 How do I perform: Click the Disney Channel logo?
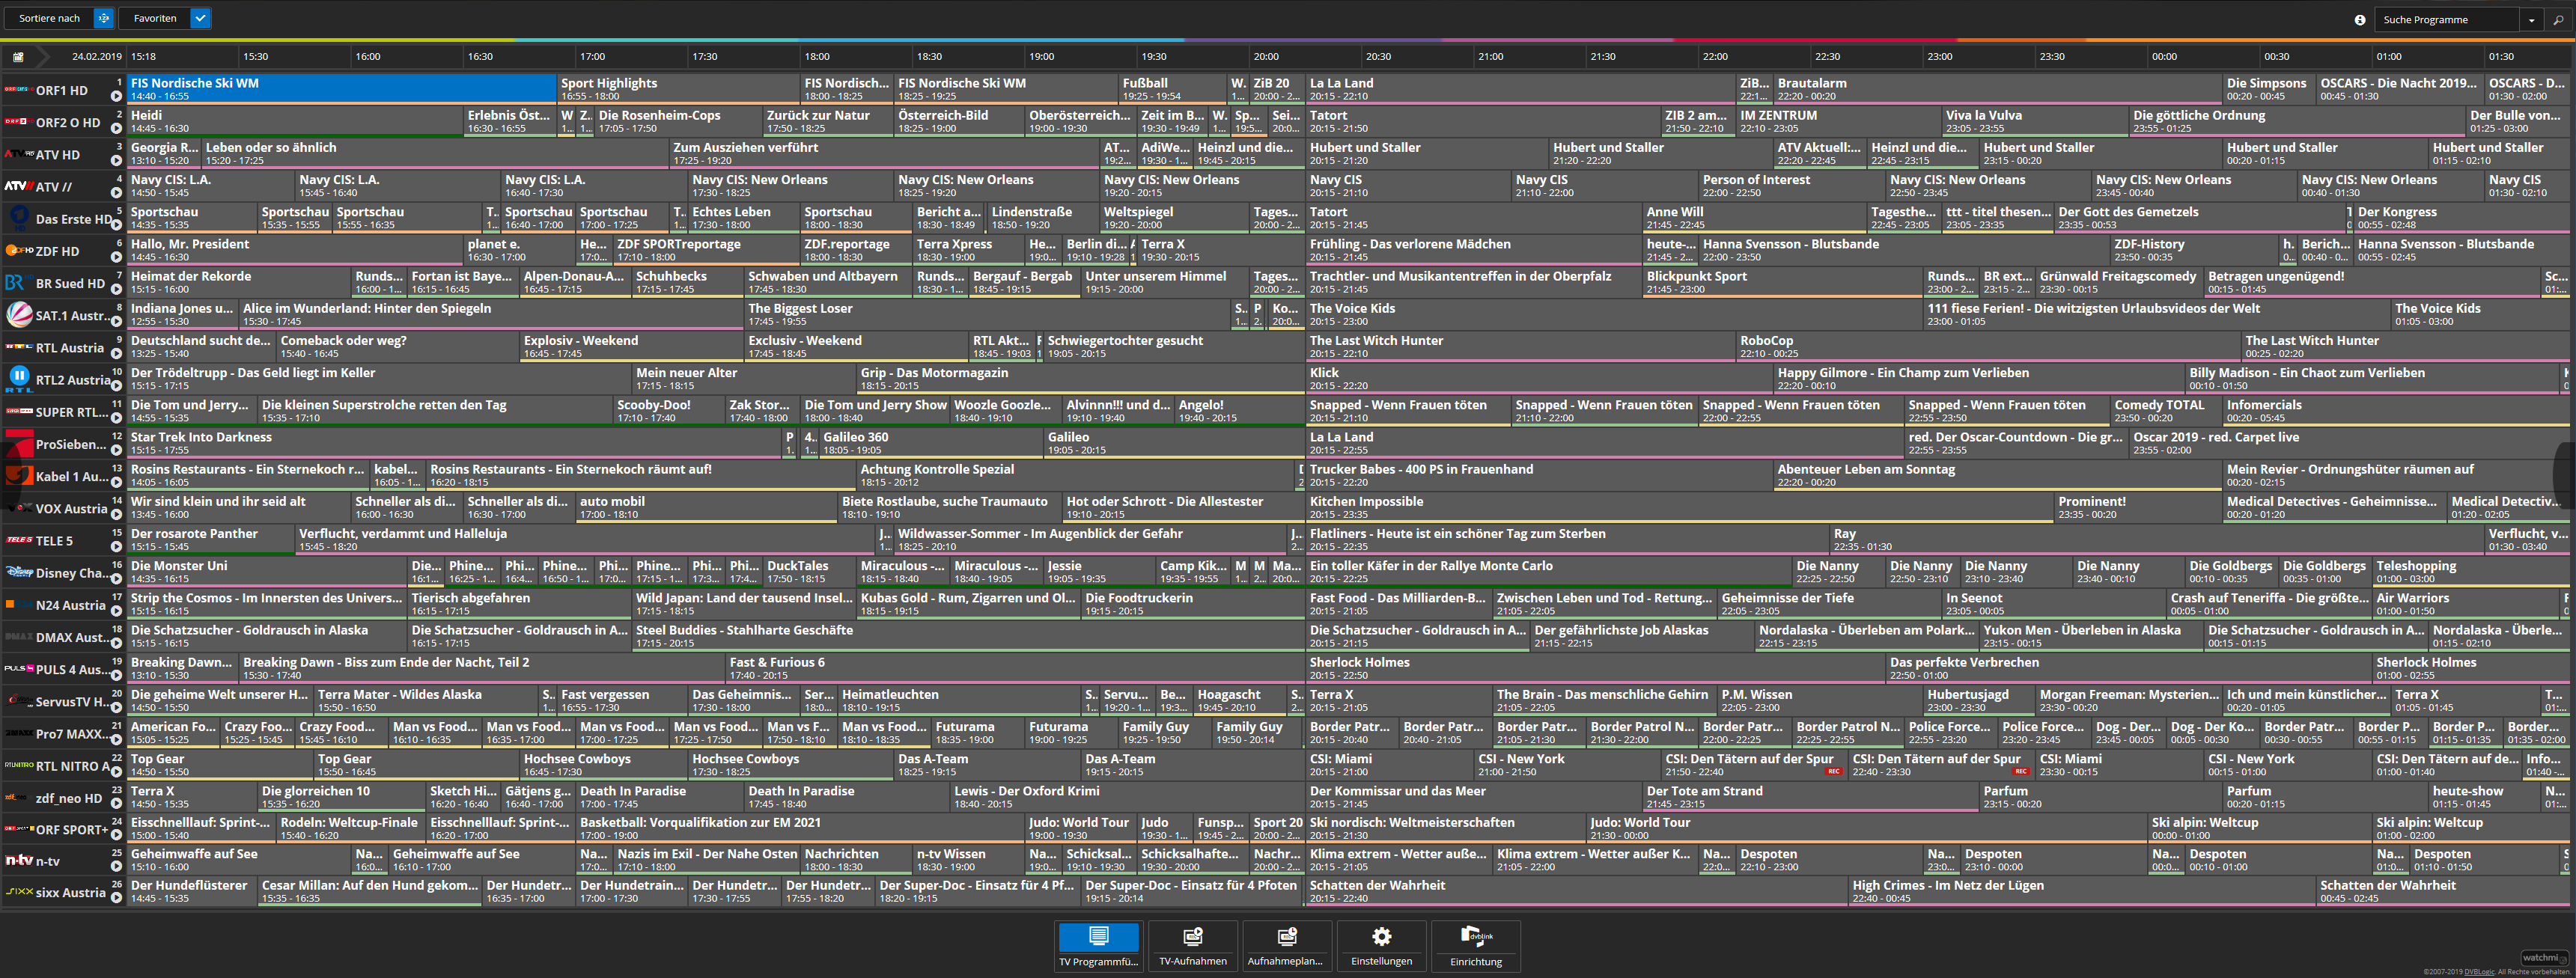click(x=19, y=572)
